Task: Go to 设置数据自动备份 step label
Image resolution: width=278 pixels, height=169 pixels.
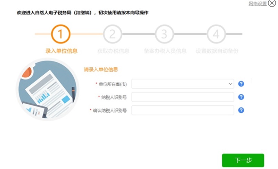Action: (x=217, y=51)
